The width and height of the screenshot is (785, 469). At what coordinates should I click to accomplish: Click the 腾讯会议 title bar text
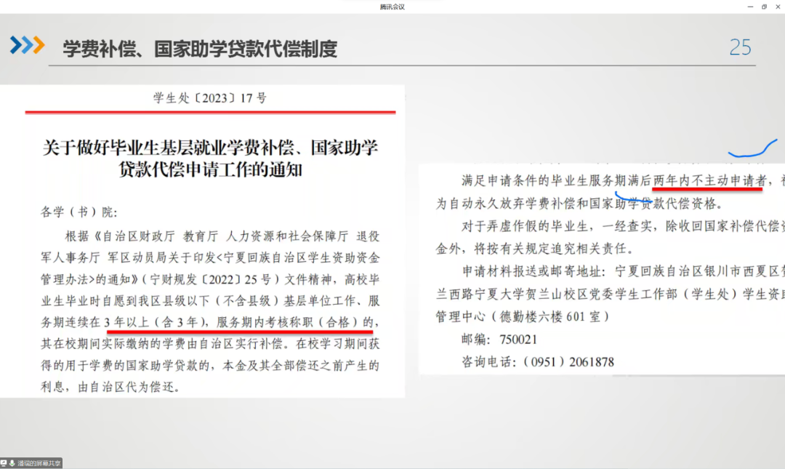coord(392,7)
